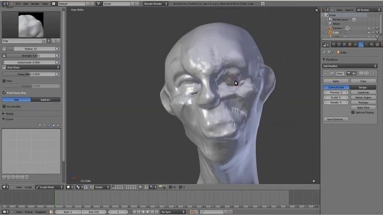383x215 pixels.
Task: Click the Apply Base button
Action: click(363, 107)
